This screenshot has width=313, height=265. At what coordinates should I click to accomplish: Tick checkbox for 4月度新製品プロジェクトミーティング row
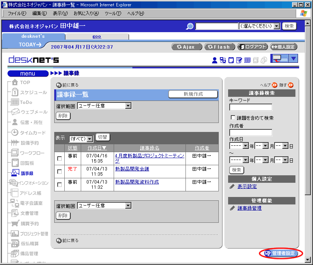click(x=59, y=158)
